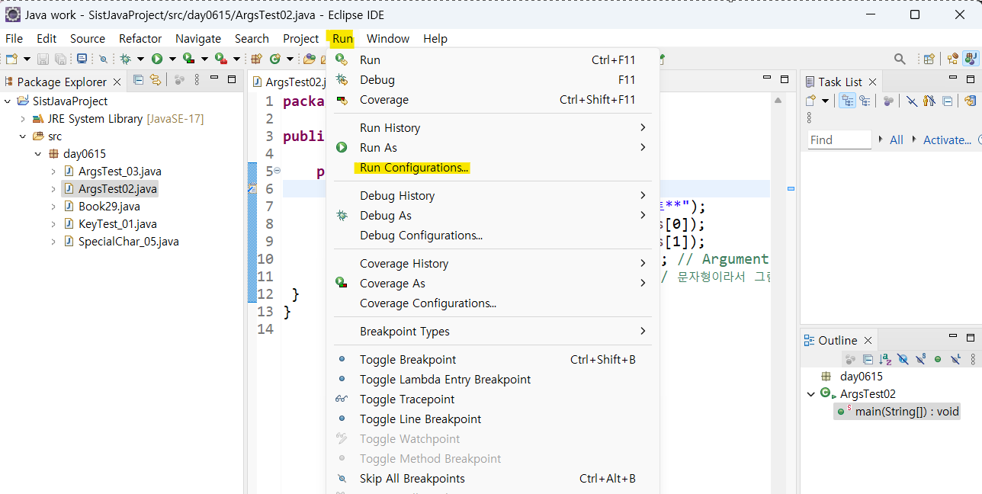Image resolution: width=982 pixels, height=494 pixels.
Task: Minimize the Package Explorer view
Action: (213, 77)
